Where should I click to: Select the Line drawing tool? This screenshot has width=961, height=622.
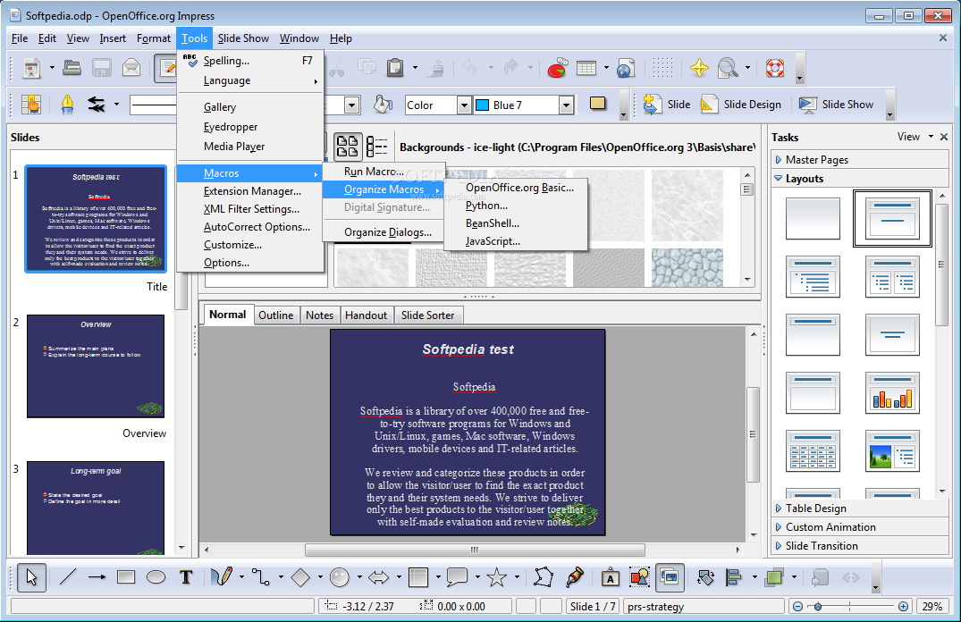pyautogui.click(x=67, y=577)
